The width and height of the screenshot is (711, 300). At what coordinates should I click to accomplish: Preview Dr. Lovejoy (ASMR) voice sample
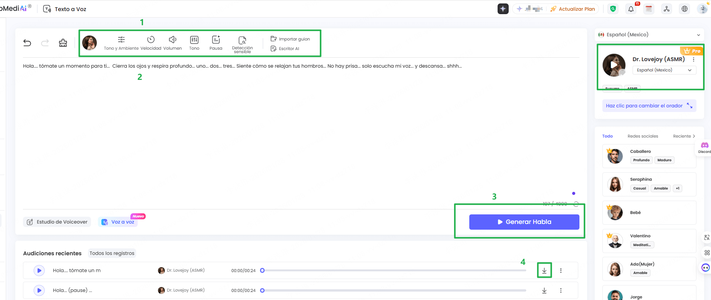pos(614,65)
